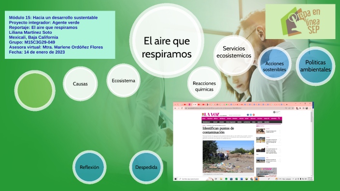Click the browser back arrow in the screenshot

point(175,108)
